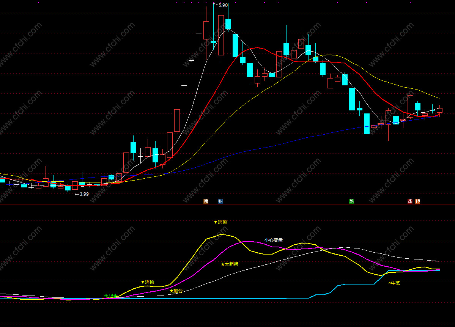Click the last candlestick on the right
The image size is (455, 327).
tap(439, 110)
